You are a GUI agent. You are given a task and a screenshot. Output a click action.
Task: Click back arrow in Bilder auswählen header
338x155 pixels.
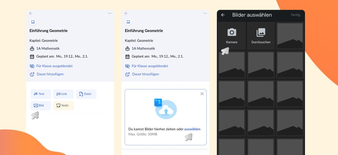tap(223, 15)
